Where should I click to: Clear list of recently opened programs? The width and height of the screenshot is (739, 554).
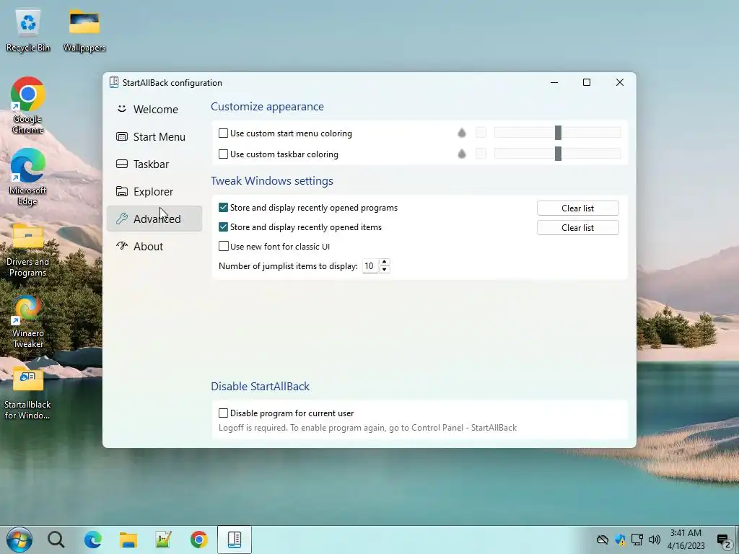[x=578, y=208]
